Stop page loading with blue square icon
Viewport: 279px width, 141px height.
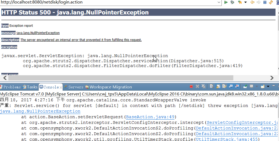pyautogui.click(x=265, y=2)
